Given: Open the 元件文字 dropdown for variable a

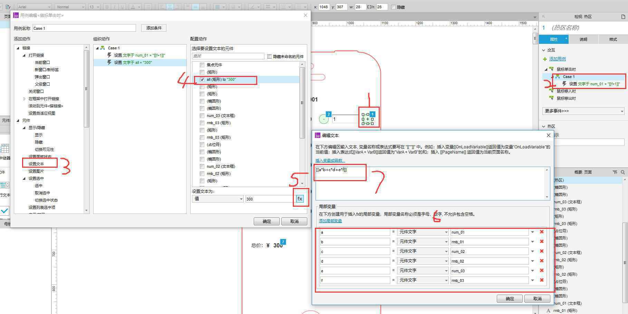Looking at the screenshot, I should coord(423,232).
